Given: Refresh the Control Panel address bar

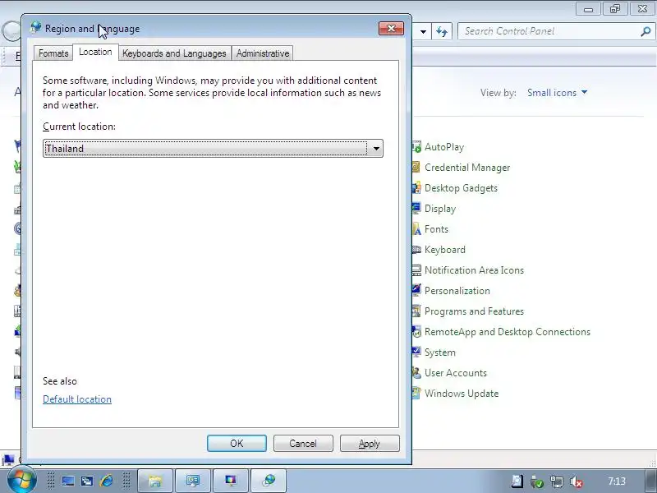Looking at the screenshot, I should (x=442, y=31).
